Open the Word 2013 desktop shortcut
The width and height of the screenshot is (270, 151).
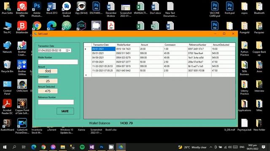click(51, 8)
